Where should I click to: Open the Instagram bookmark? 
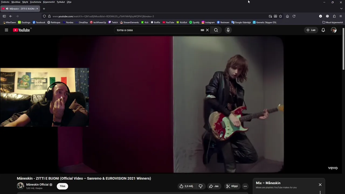point(208,22)
